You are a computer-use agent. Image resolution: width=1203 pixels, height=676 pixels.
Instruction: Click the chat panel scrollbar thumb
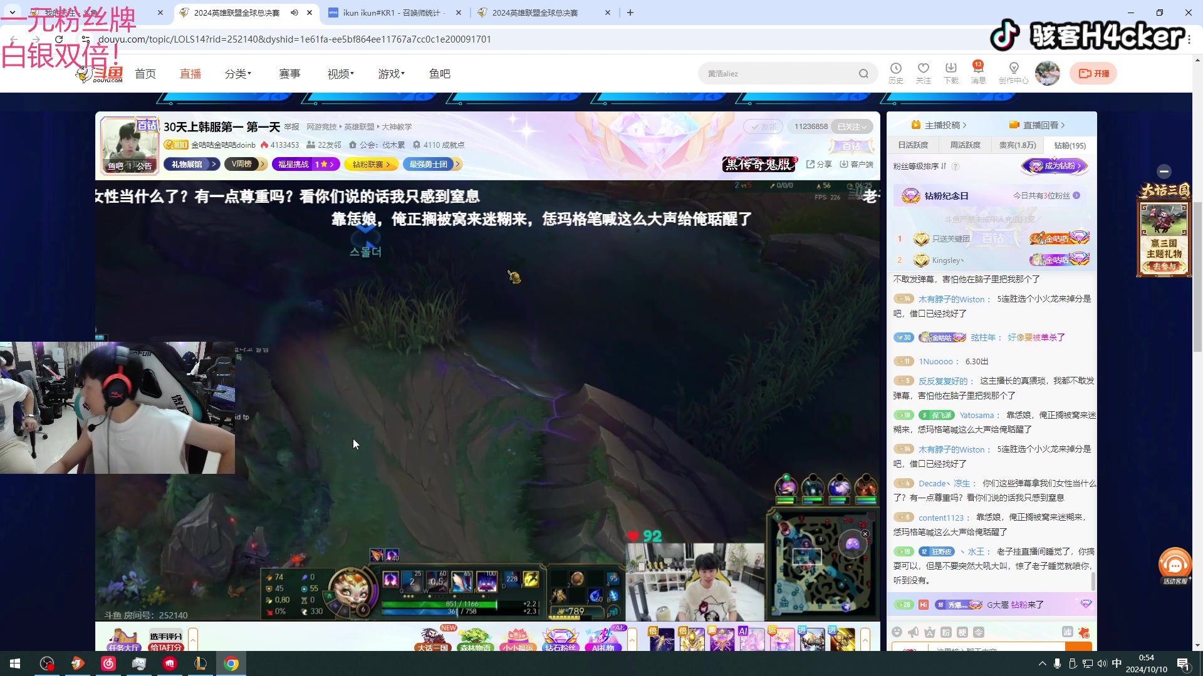point(1093,580)
